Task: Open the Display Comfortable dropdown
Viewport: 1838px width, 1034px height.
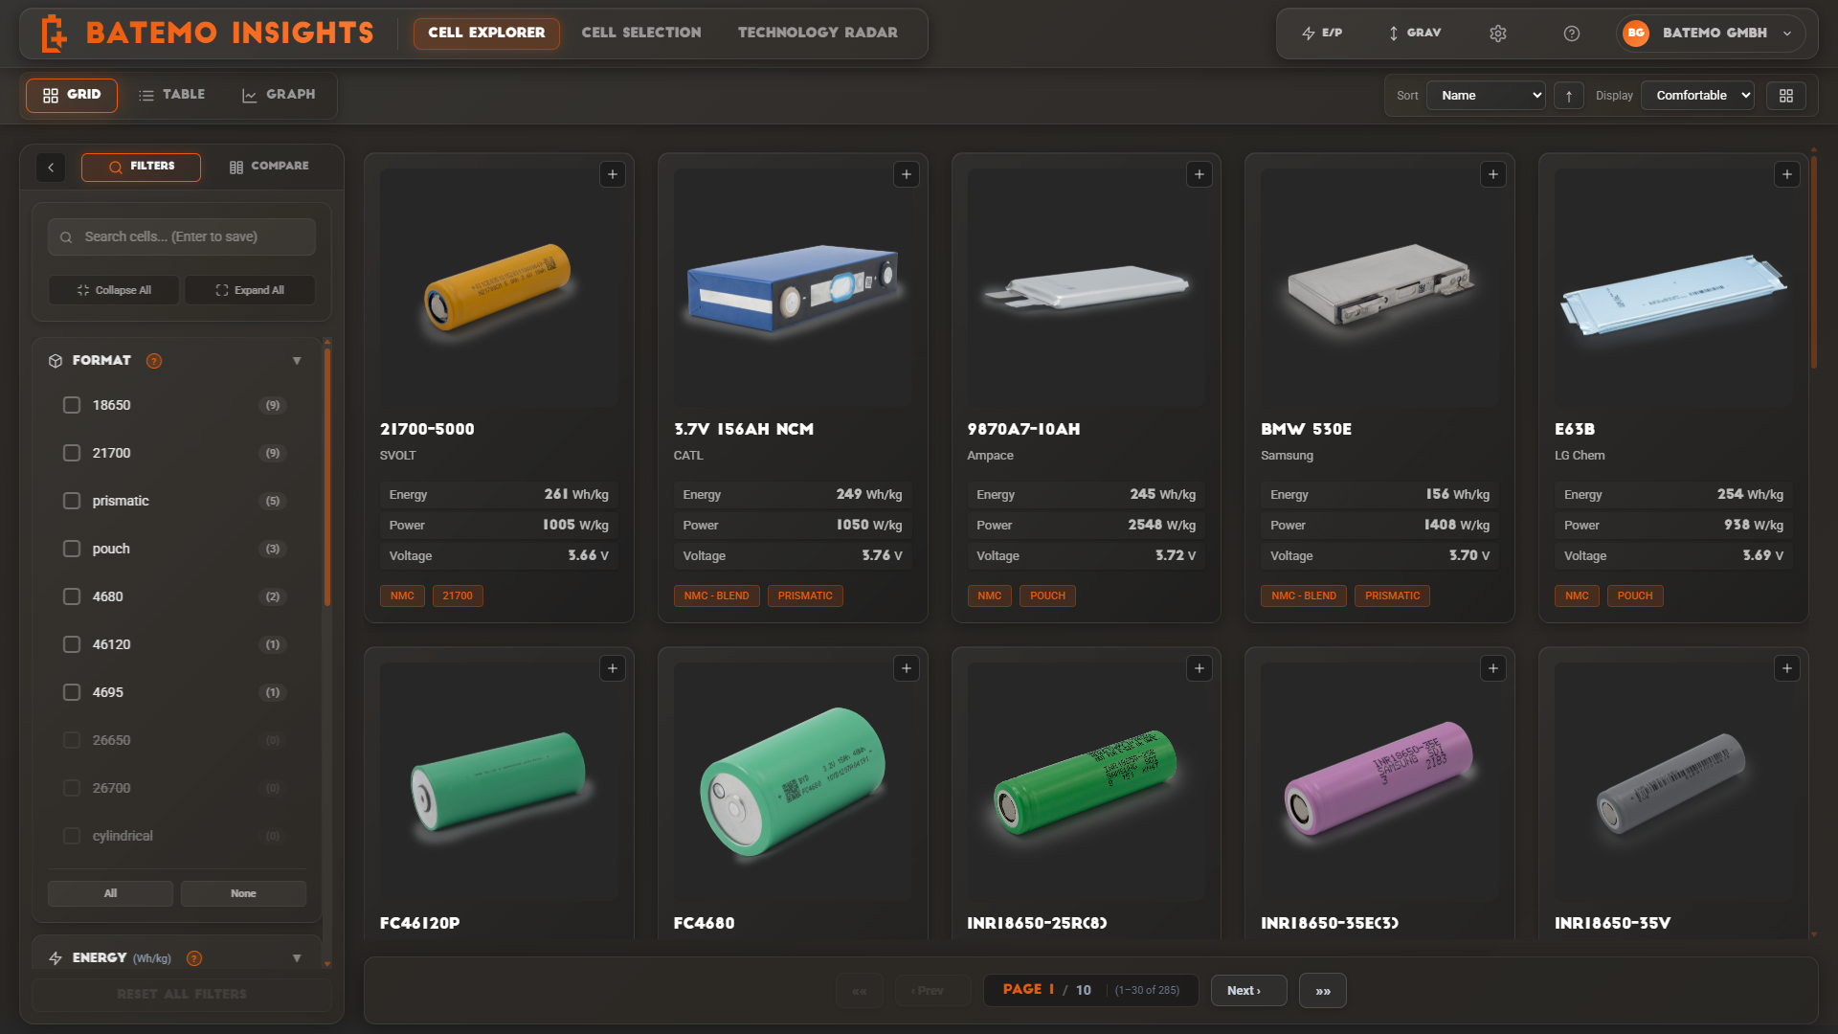Action: [x=1696, y=95]
